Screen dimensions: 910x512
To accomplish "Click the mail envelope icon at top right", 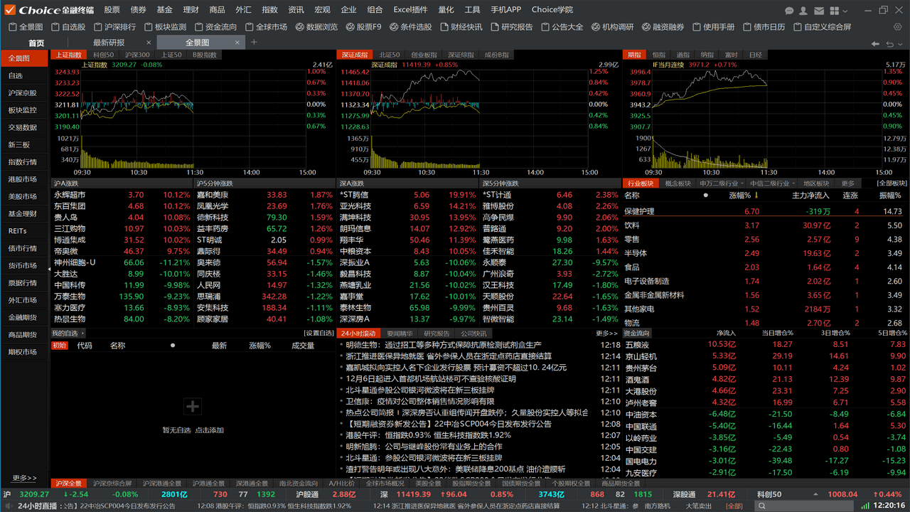I will point(819,9).
